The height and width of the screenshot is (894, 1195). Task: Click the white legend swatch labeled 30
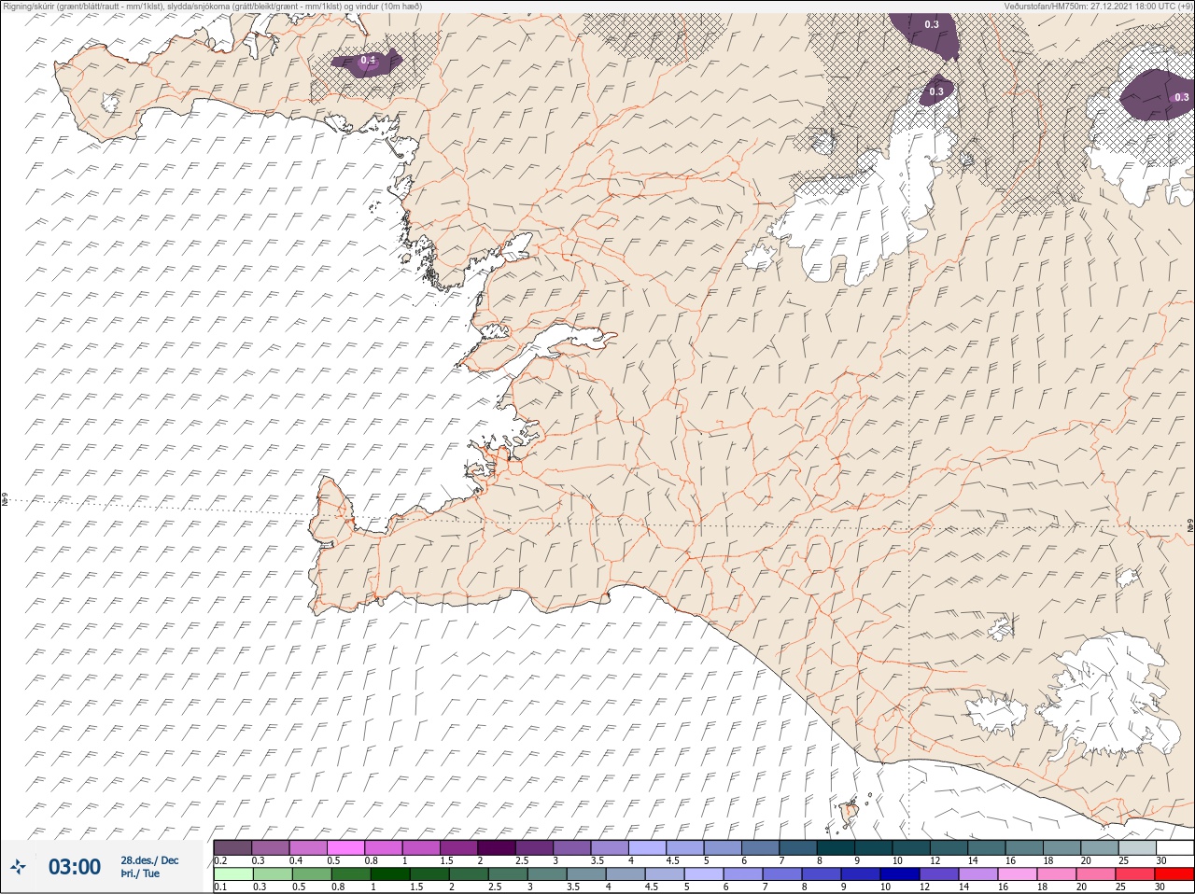tap(1175, 847)
